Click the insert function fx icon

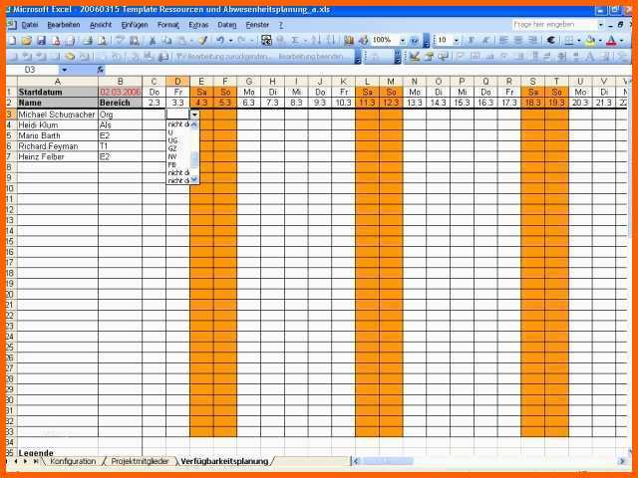[101, 70]
